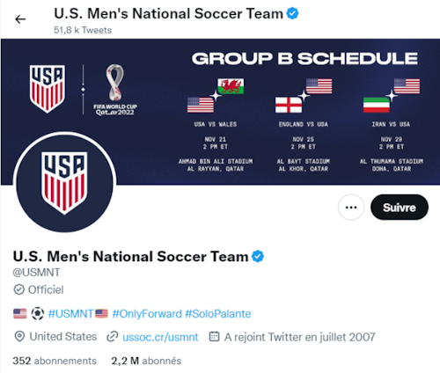Open the three-dots more options menu
The height and width of the screenshot is (373, 440).
(351, 208)
